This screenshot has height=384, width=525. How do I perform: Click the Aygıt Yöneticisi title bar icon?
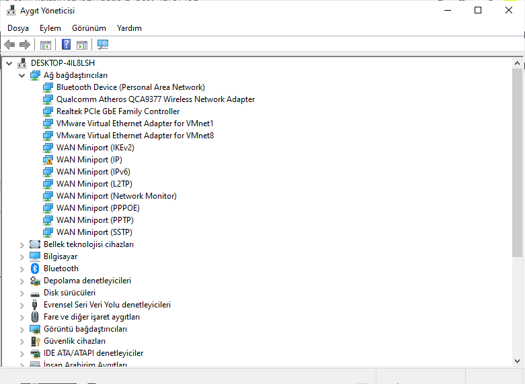pos(11,10)
